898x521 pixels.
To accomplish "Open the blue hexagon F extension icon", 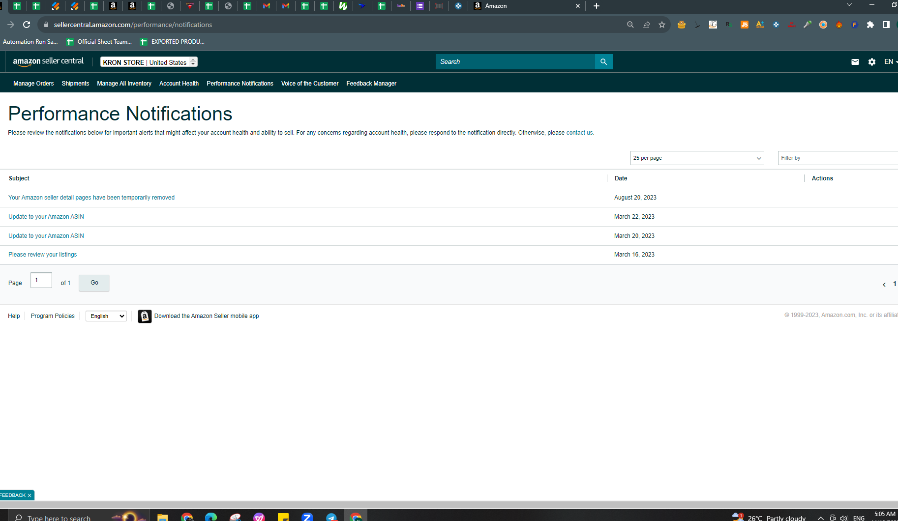I will (x=855, y=25).
